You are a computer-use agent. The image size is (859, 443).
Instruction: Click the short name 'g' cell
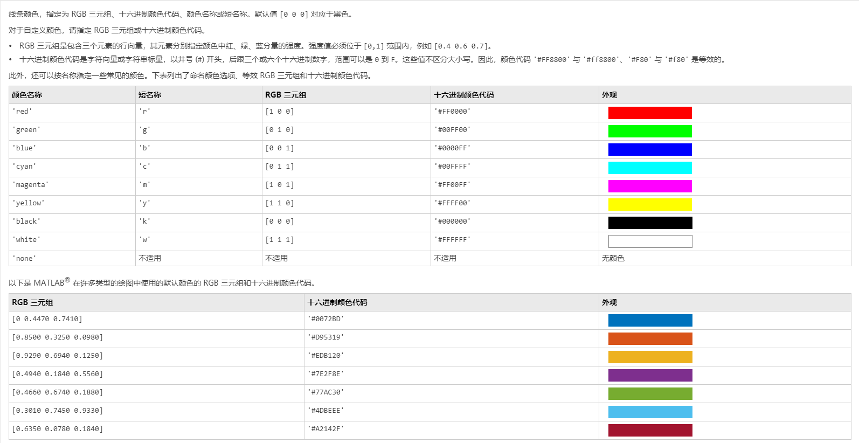pyautogui.click(x=198, y=131)
